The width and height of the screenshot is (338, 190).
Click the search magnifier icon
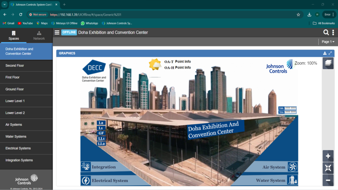(x=326, y=33)
